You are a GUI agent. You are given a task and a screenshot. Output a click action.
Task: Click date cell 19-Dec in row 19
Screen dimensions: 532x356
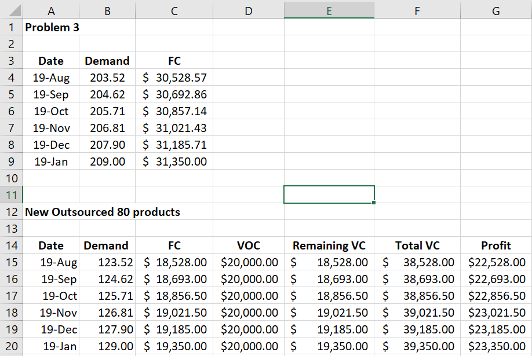(51, 329)
